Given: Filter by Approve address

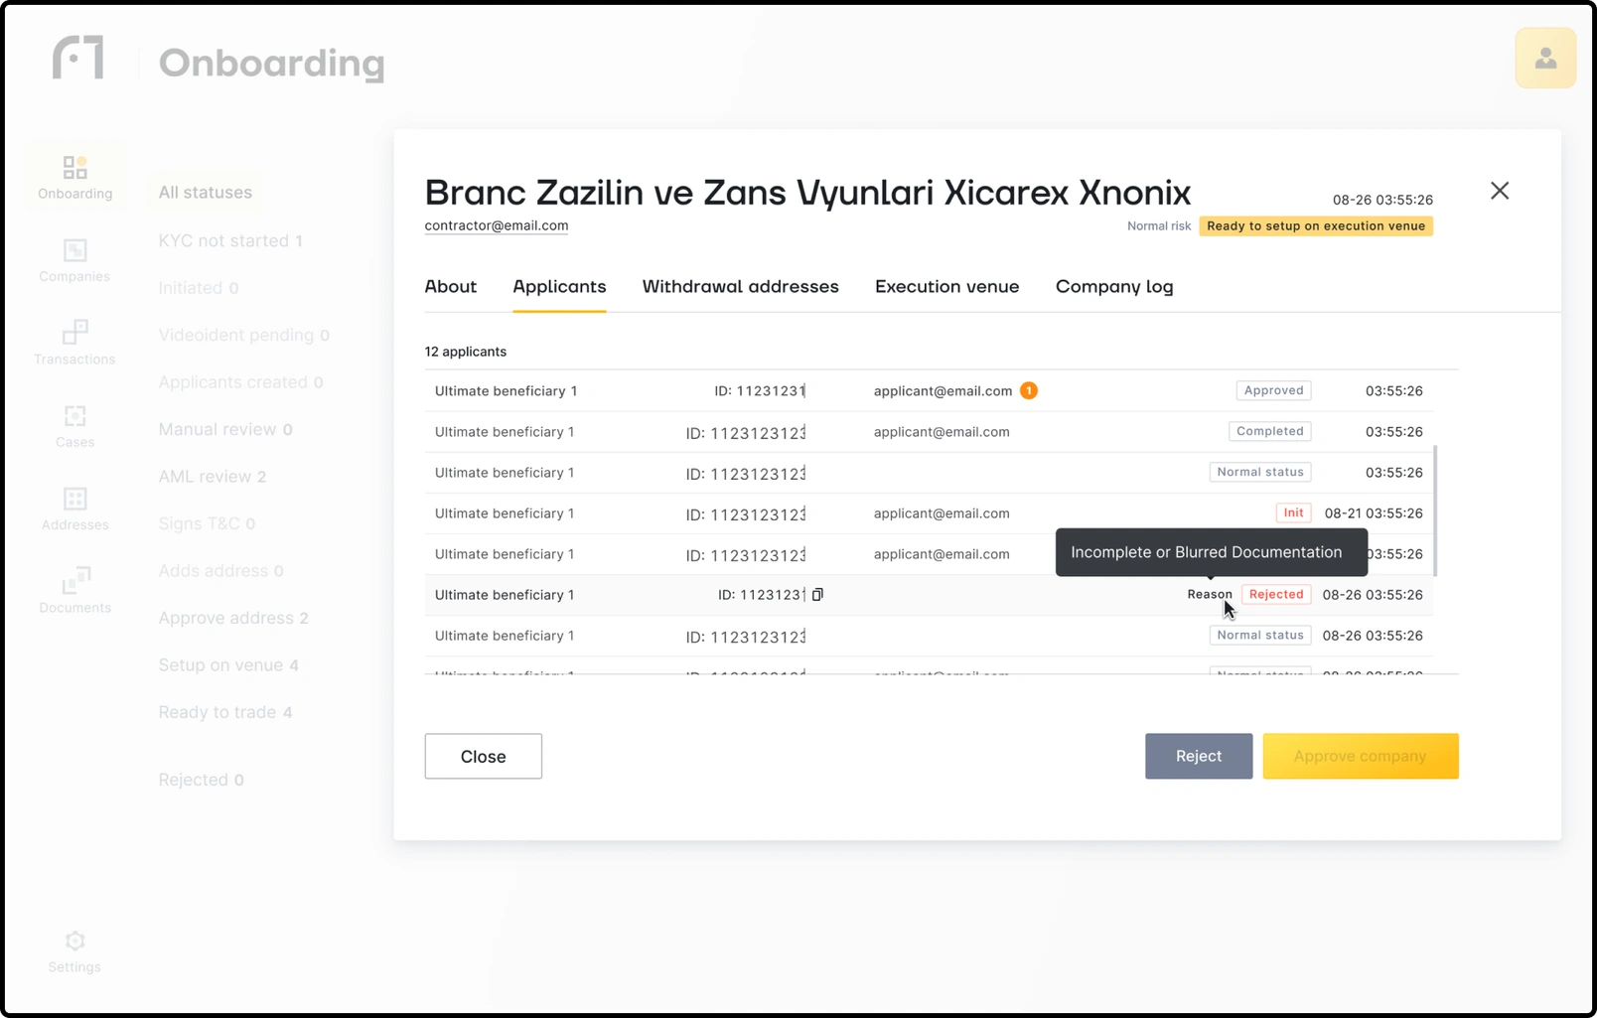Looking at the screenshot, I should pos(233,618).
